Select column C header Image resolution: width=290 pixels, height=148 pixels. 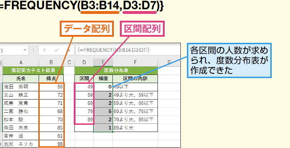pos(69,62)
